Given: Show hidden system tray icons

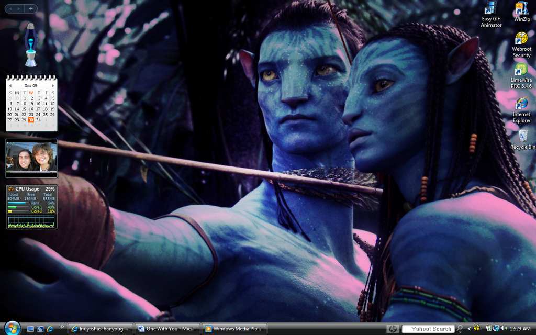Looking at the screenshot, I should click(x=469, y=329).
